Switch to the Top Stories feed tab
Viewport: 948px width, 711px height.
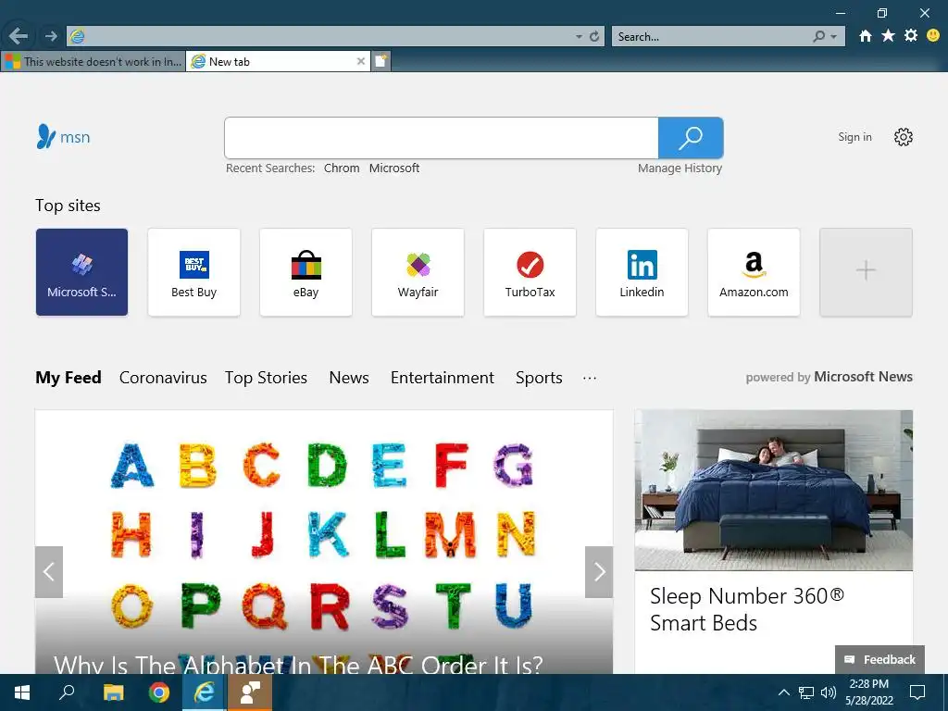coord(266,378)
